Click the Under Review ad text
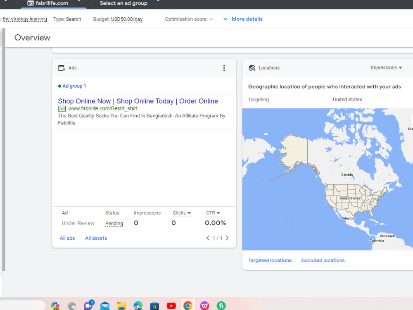This screenshot has width=413, height=310. pyautogui.click(x=78, y=223)
